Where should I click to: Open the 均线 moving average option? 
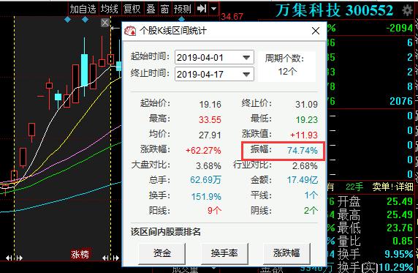click(110, 9)
